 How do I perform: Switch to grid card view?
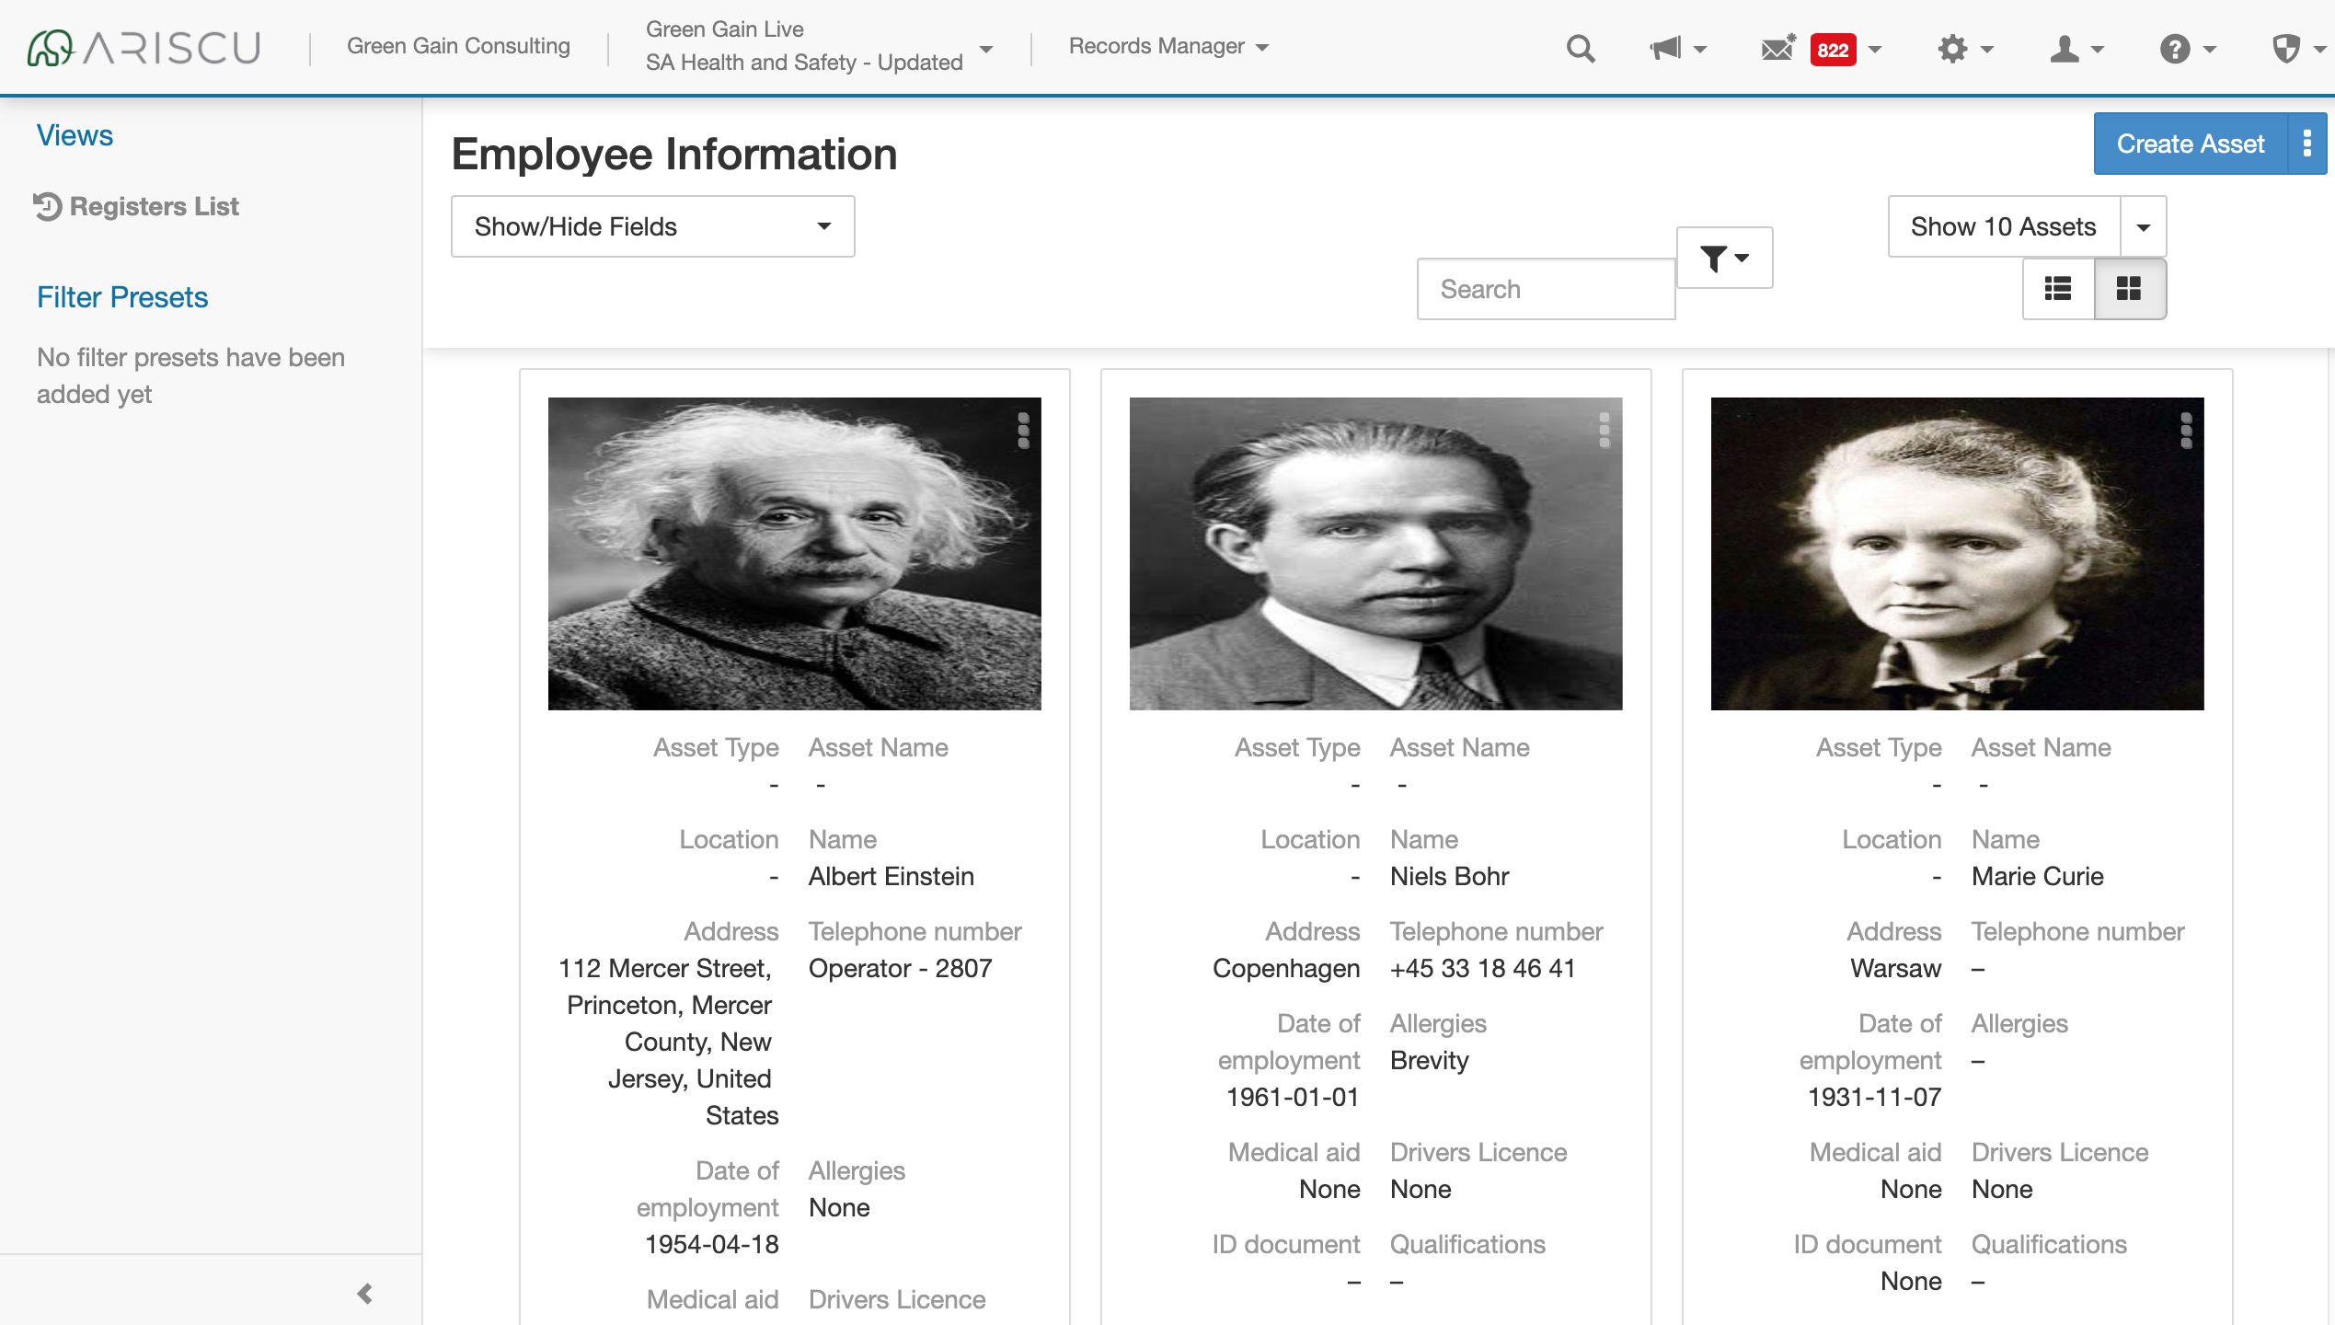(x=2129, y=289)
